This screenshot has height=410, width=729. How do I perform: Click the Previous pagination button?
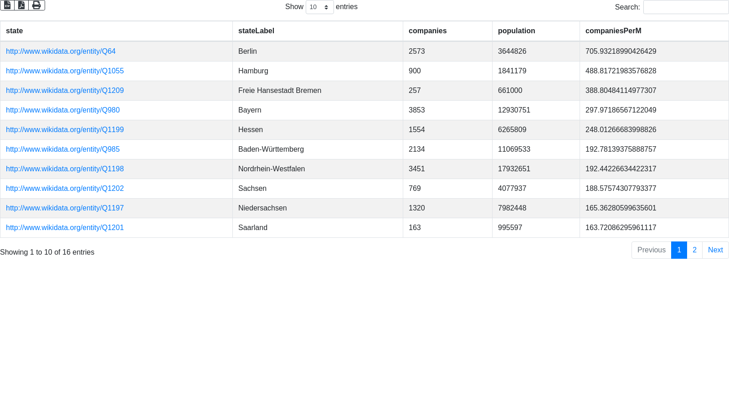[651, 250]
